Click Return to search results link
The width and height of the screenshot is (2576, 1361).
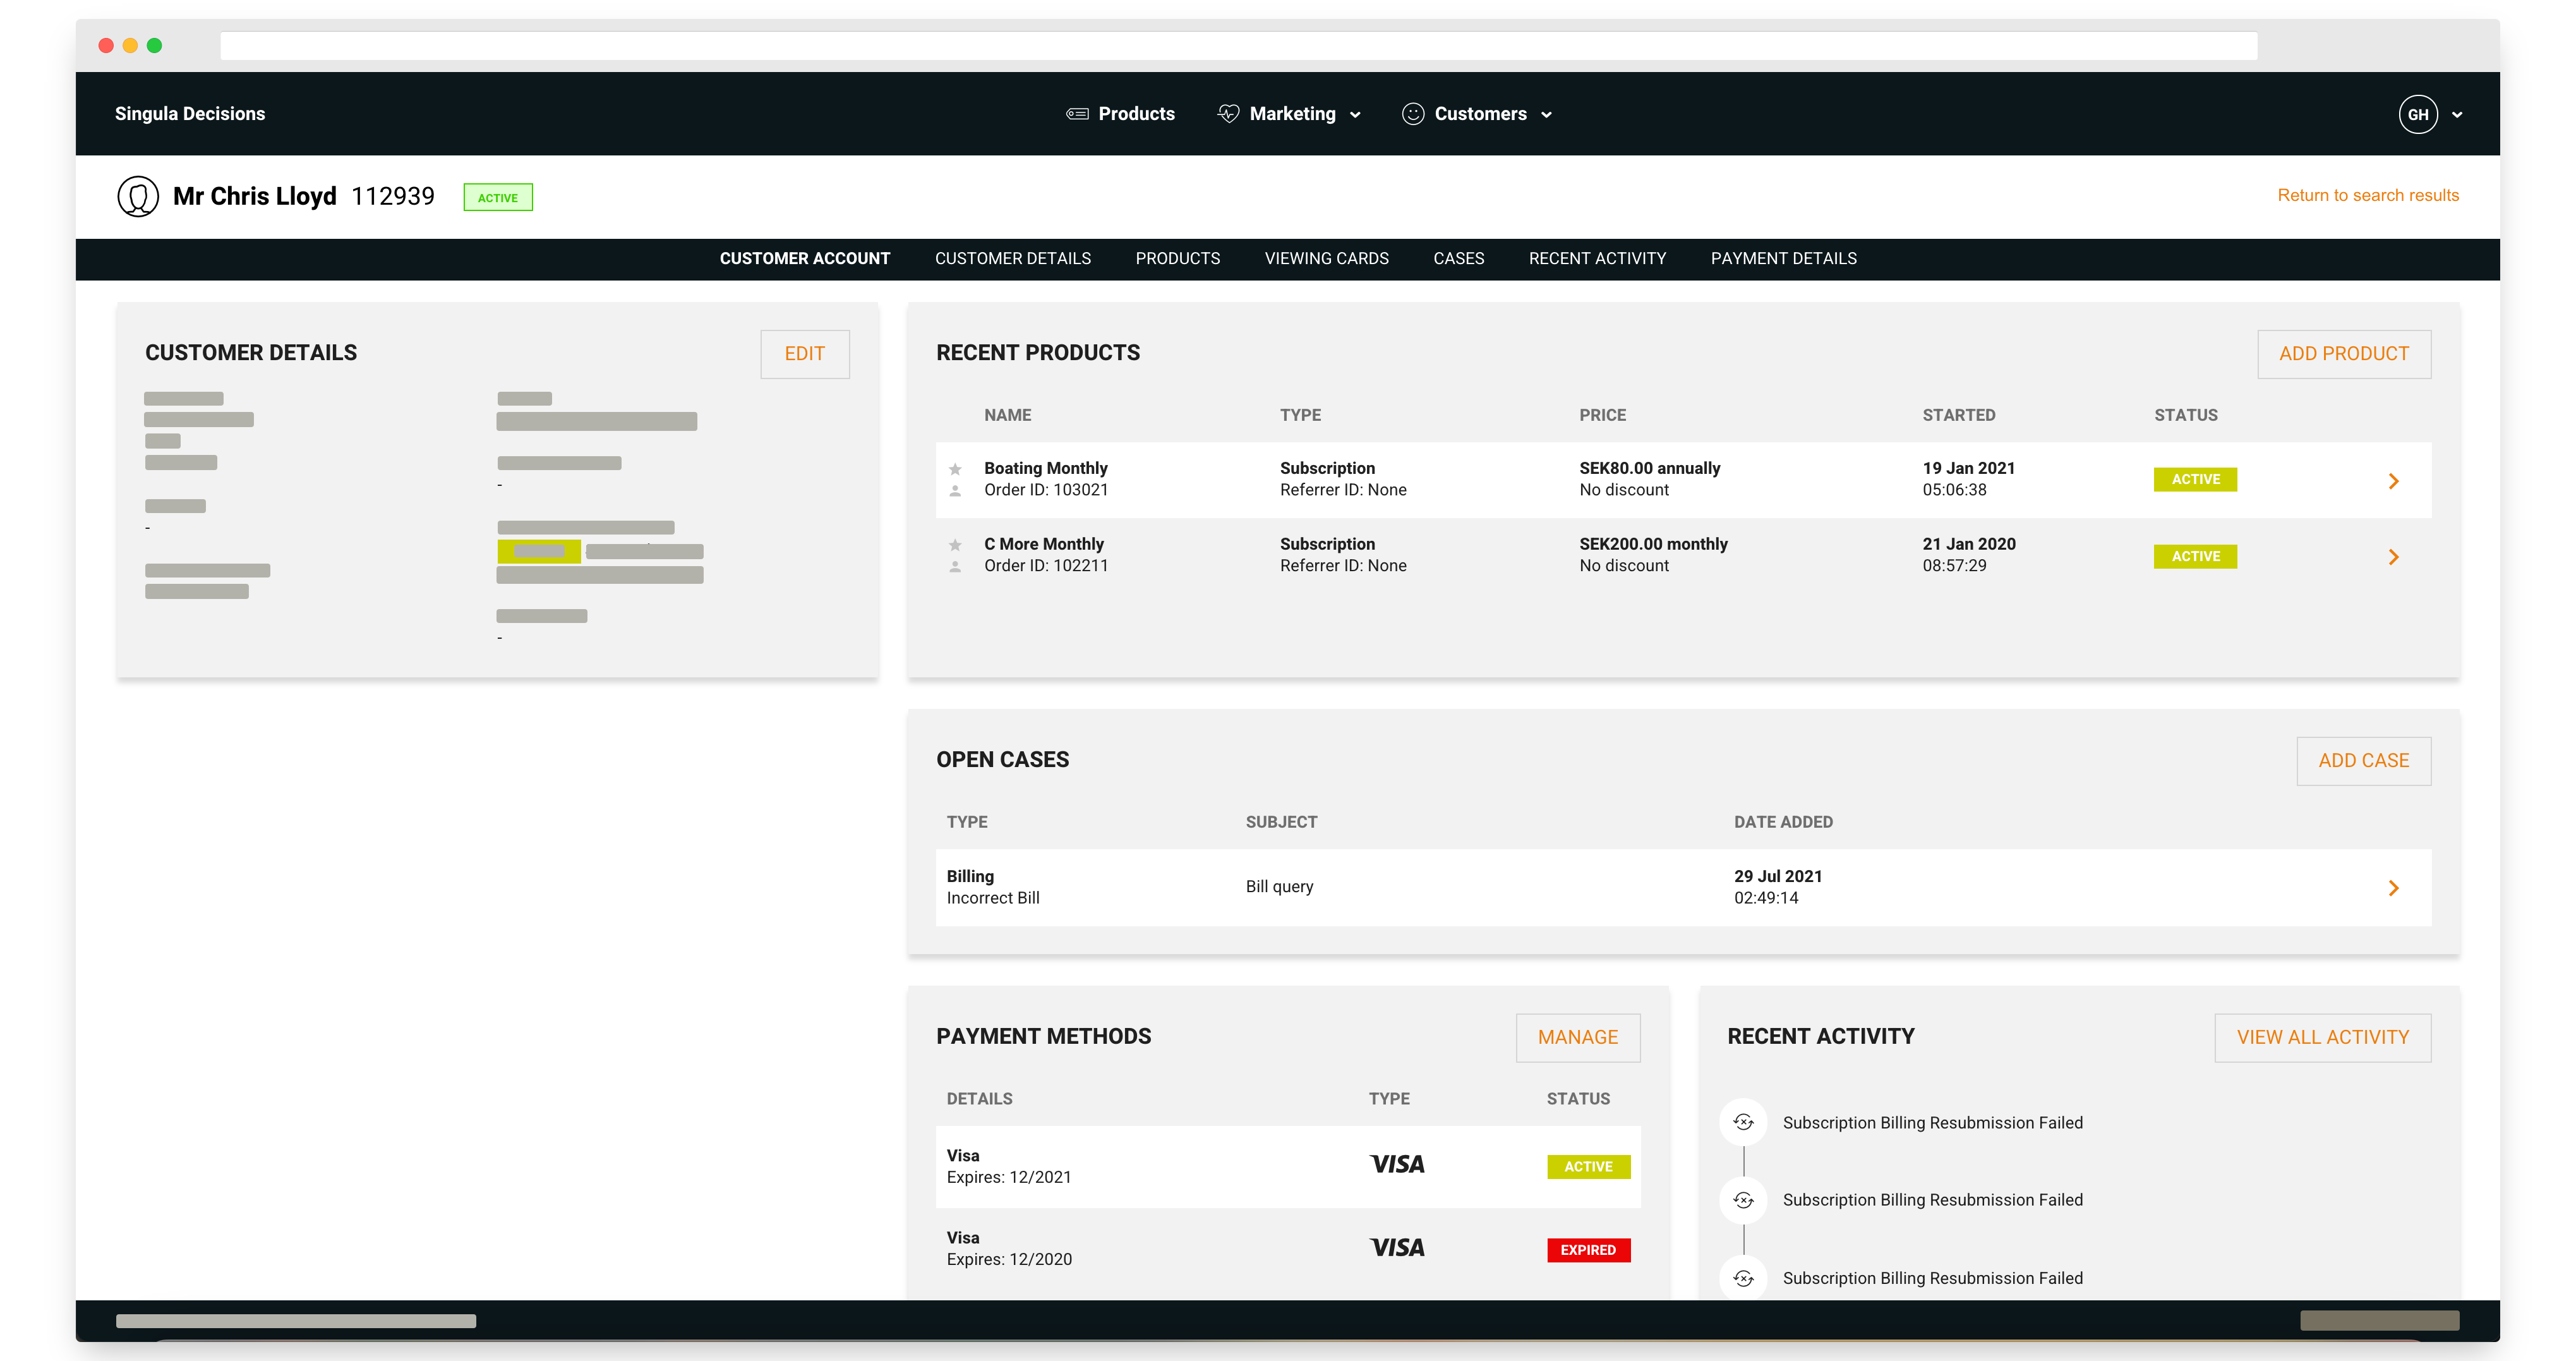coord(2367,196)
